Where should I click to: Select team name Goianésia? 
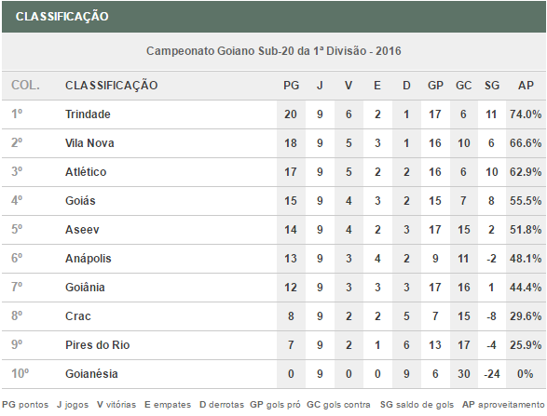[91, 374]
